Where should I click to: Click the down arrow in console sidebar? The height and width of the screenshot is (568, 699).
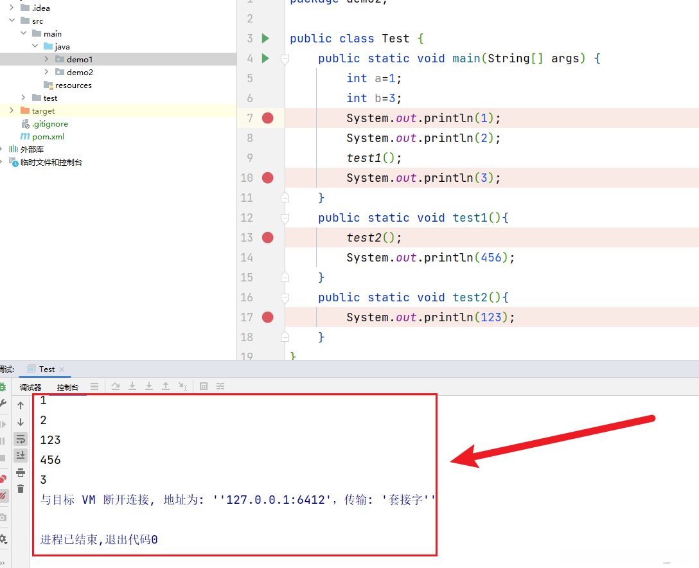coord(21,422)
